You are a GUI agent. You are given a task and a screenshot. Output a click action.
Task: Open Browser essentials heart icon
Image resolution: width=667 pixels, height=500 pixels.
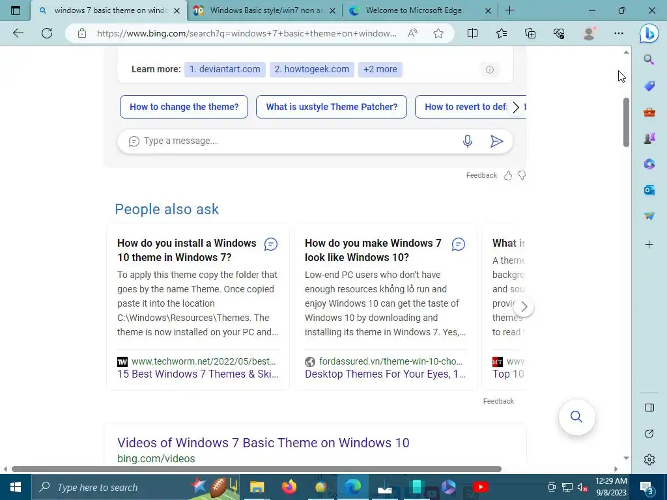559,33
